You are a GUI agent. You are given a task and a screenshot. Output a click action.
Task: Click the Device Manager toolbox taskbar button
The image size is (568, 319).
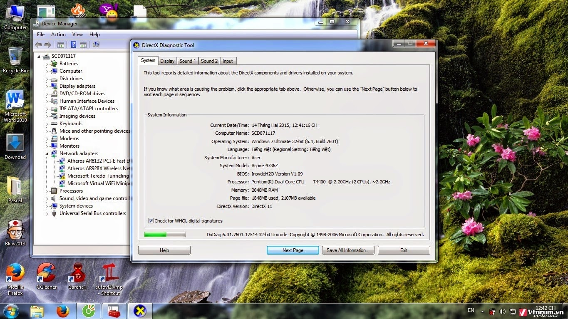click(x=114, y=311)
